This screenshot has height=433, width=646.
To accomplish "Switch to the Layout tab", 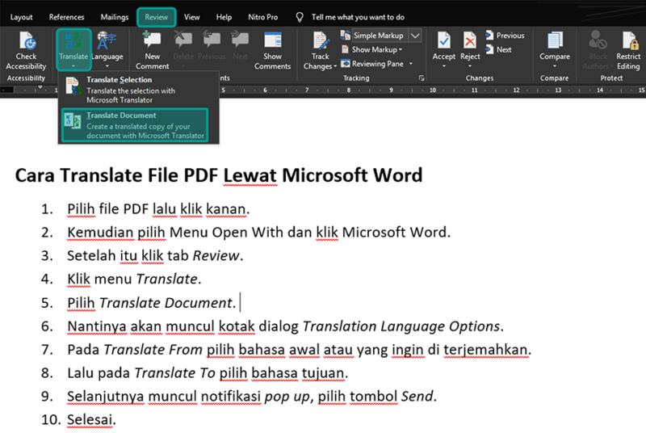I will pos(22,17).
